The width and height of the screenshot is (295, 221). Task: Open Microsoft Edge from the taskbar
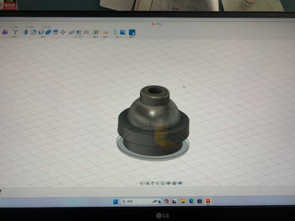191,201
